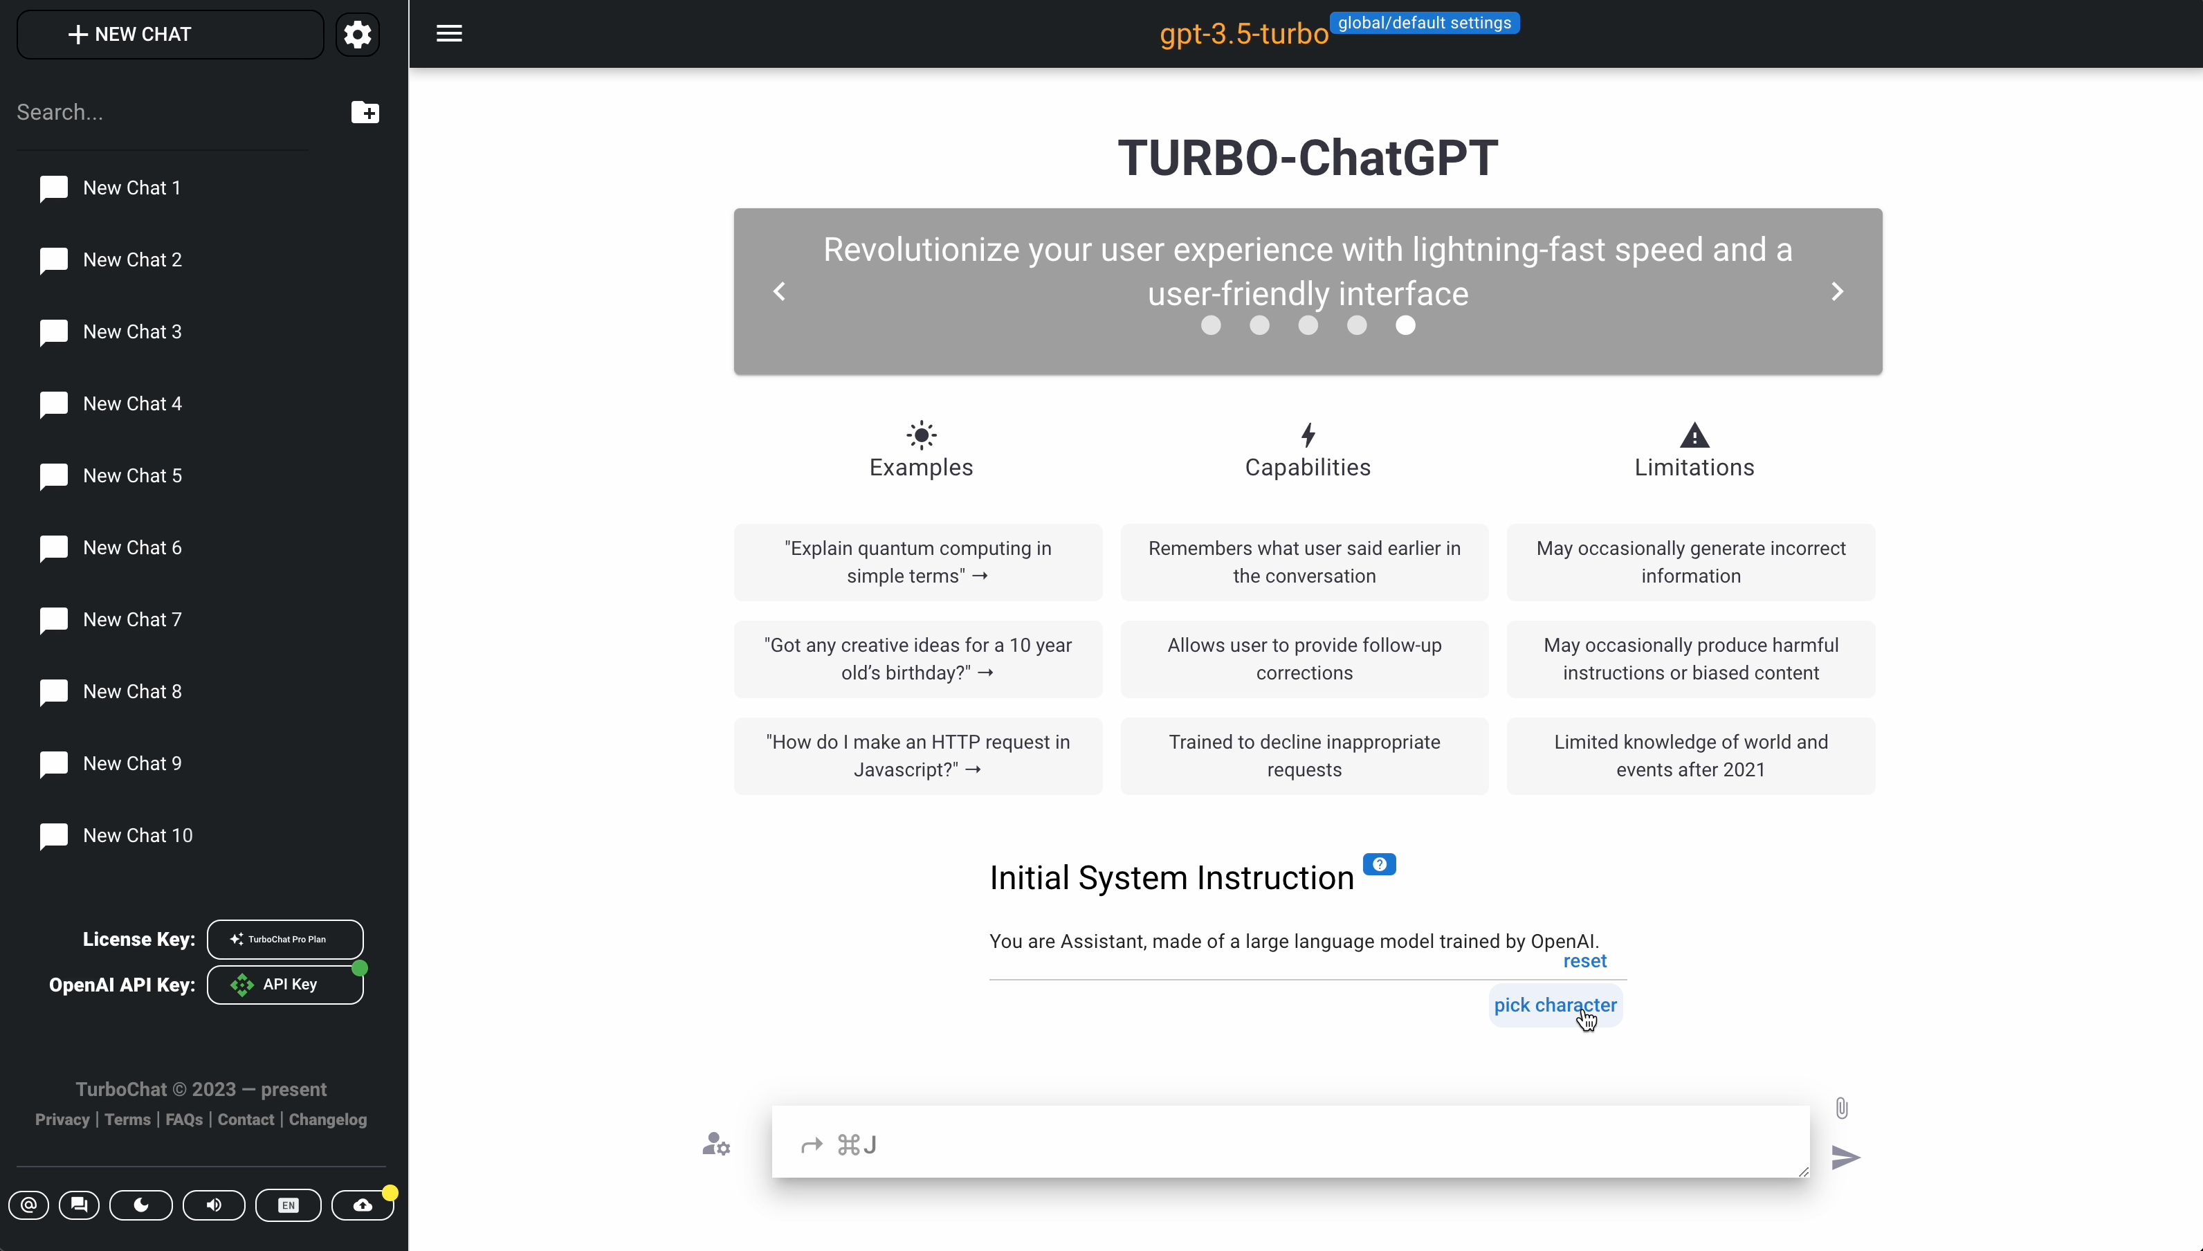Advance the carousel with the right chevron
Viewport: 2203px width, 1251px height.
1837,291
